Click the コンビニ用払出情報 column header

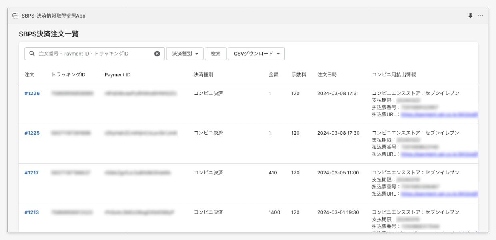click(x=394, y=75)
